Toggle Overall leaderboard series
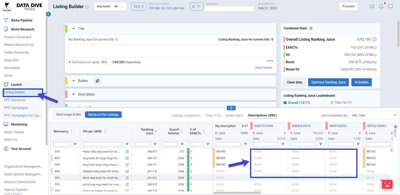Viewport: 400px width, 195px height. (297, 103)
